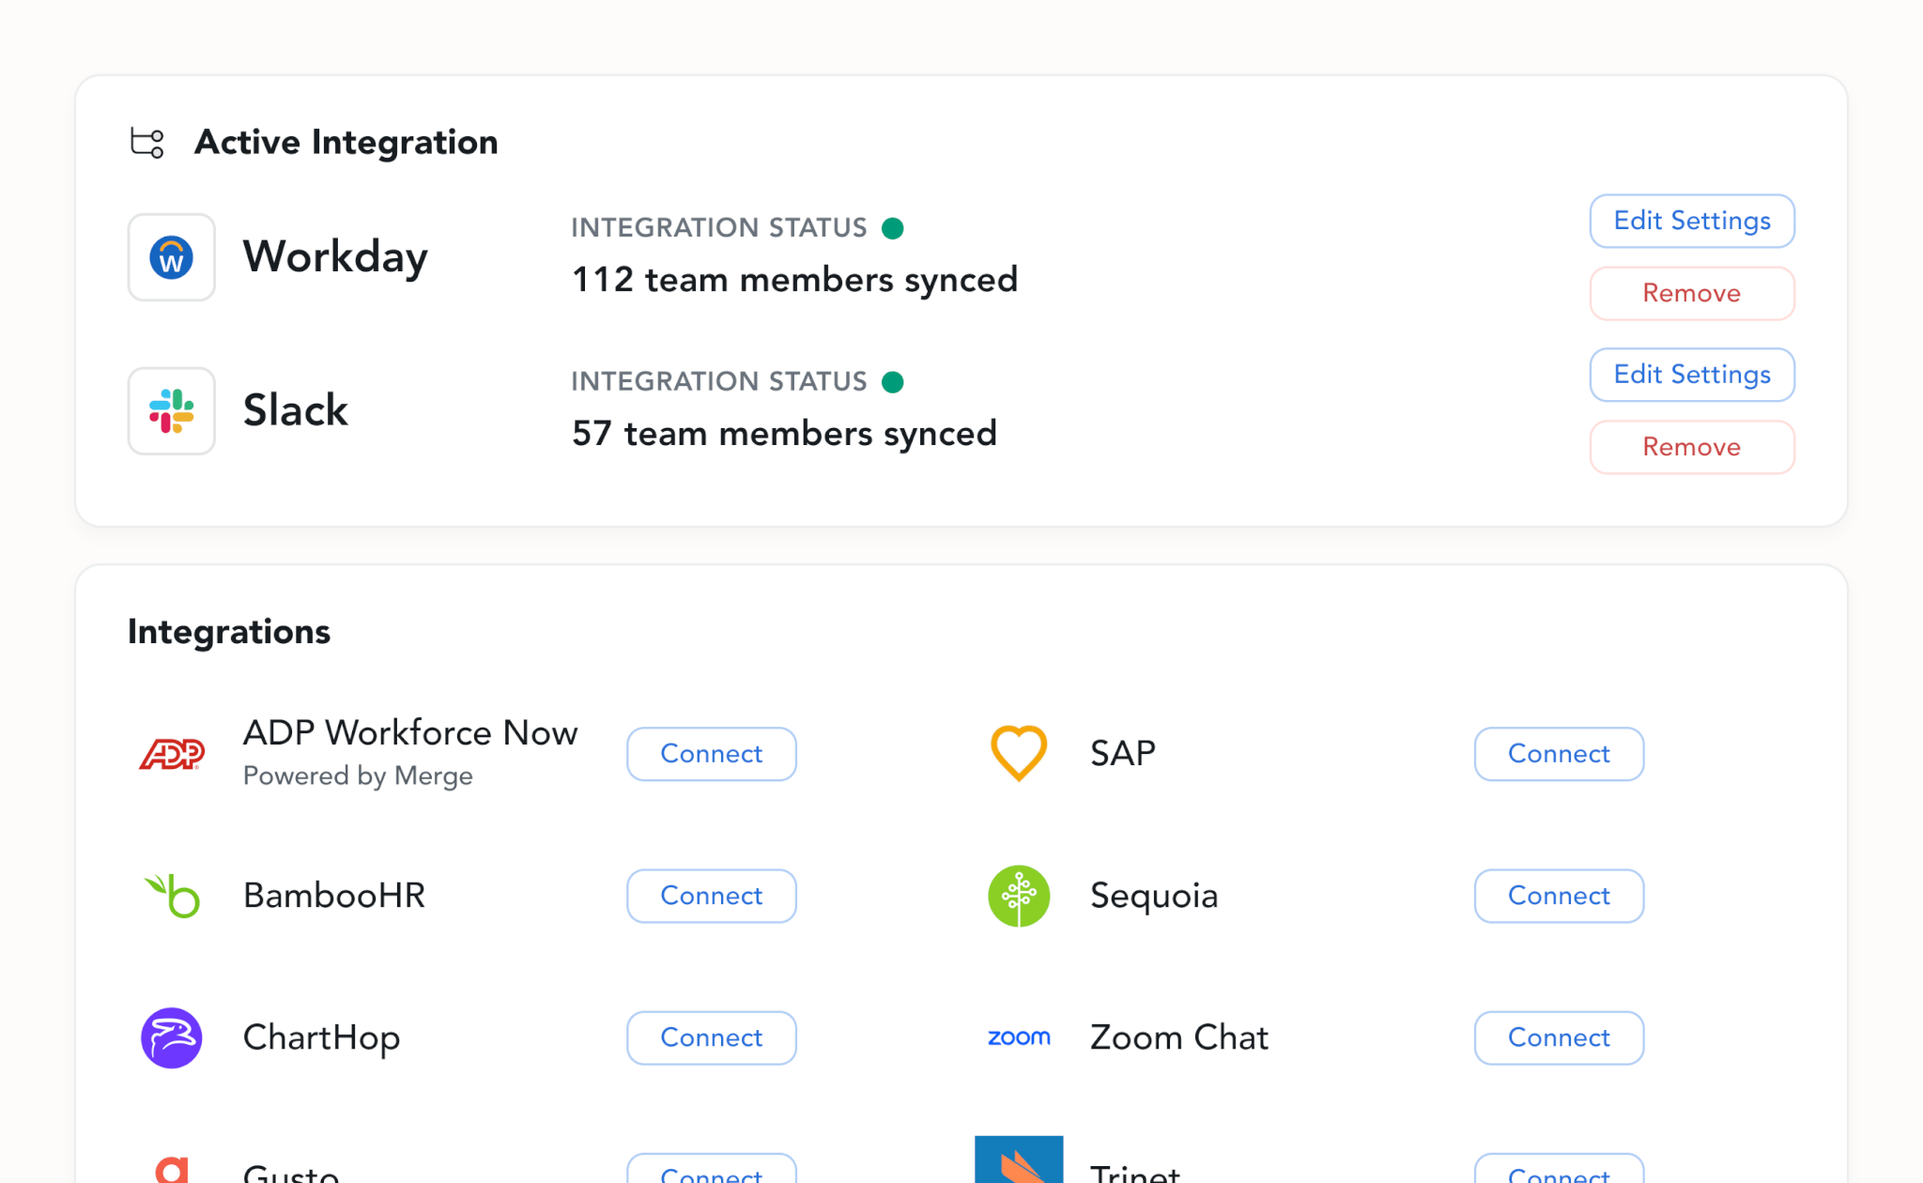
Task: Click the SAP heart icon
Action: click(x=1019, y=753)
